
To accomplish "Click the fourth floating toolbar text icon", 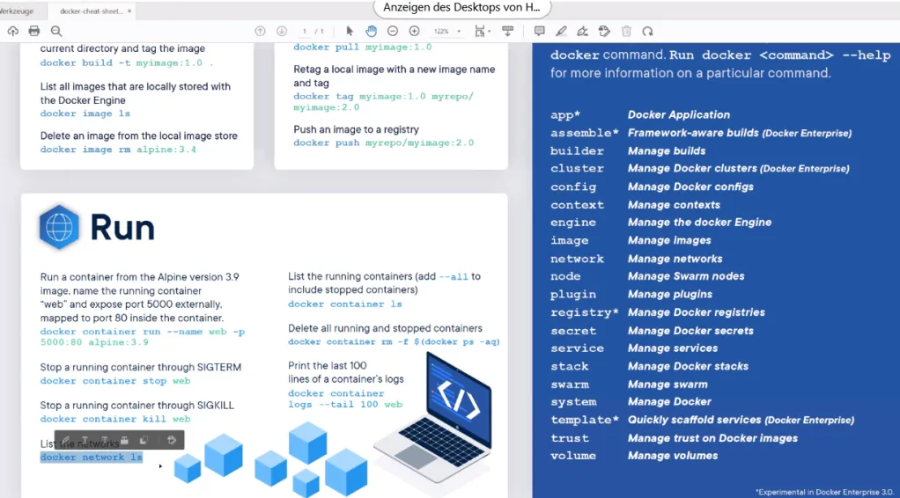I will click(x=124, y=440).
